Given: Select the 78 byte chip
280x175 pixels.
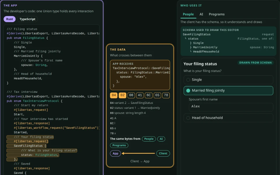Looking at the screenshot, I should coord(166,95).
